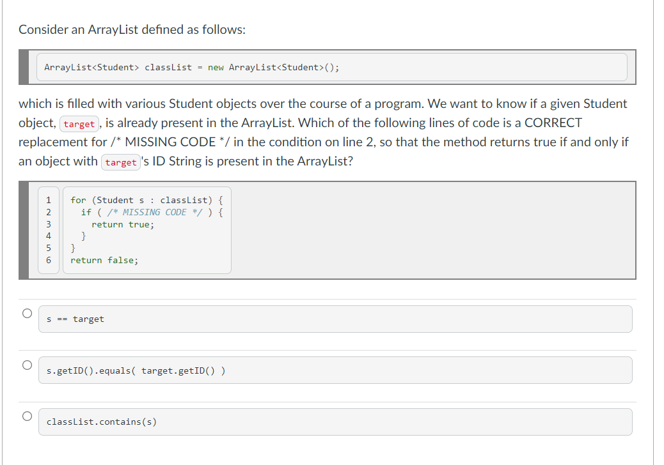Click the "for (Student s : classList)" code line
This screenshot has width=664, height=465.
click(x=146, y=200)
